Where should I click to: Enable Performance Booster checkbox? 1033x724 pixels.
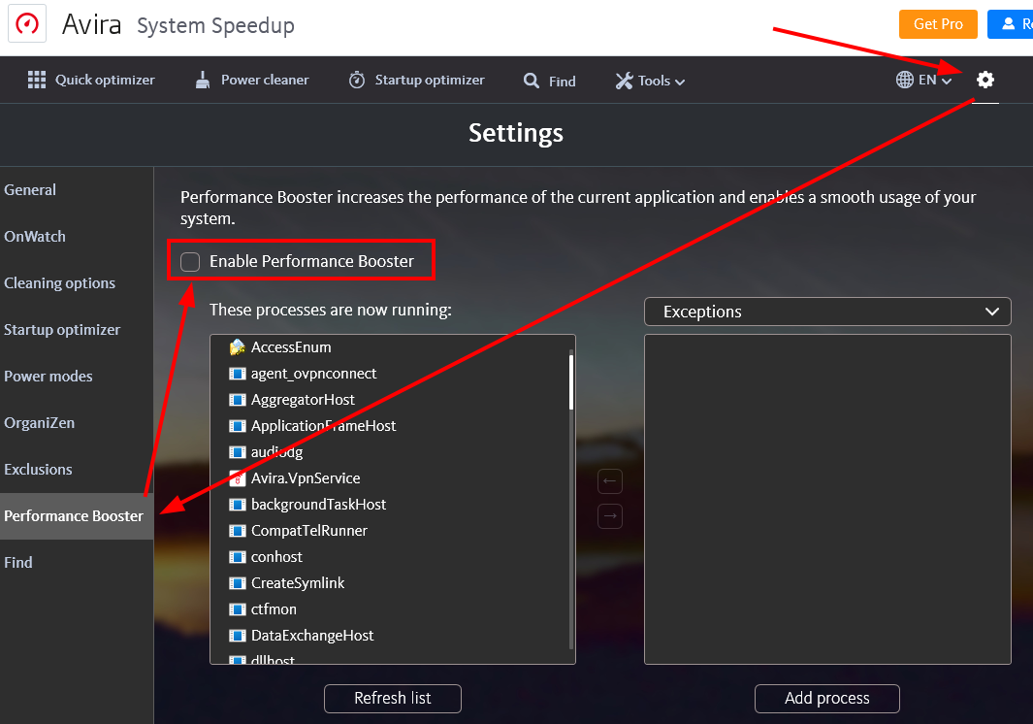click(x=191, y=261)
